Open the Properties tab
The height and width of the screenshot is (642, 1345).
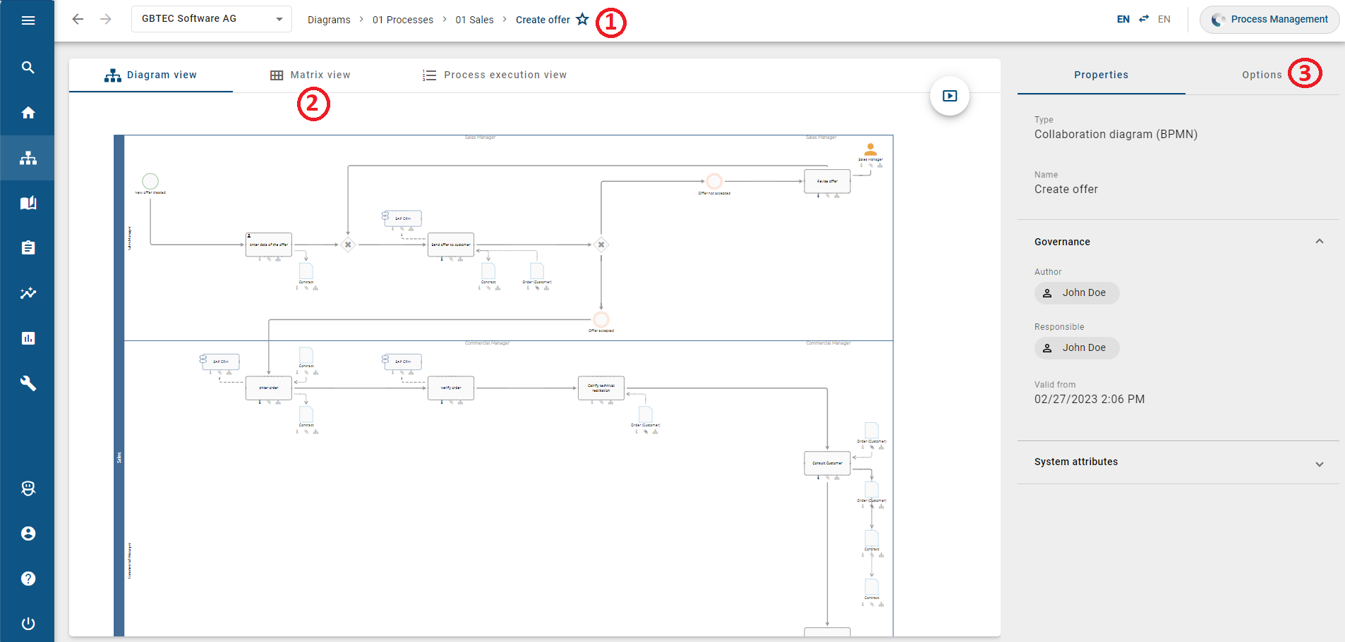pyautogui.click(x=1101, y=75)
